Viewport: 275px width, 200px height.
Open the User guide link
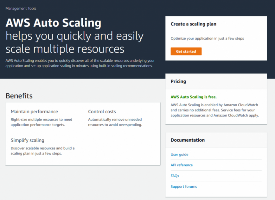point(179,154)
